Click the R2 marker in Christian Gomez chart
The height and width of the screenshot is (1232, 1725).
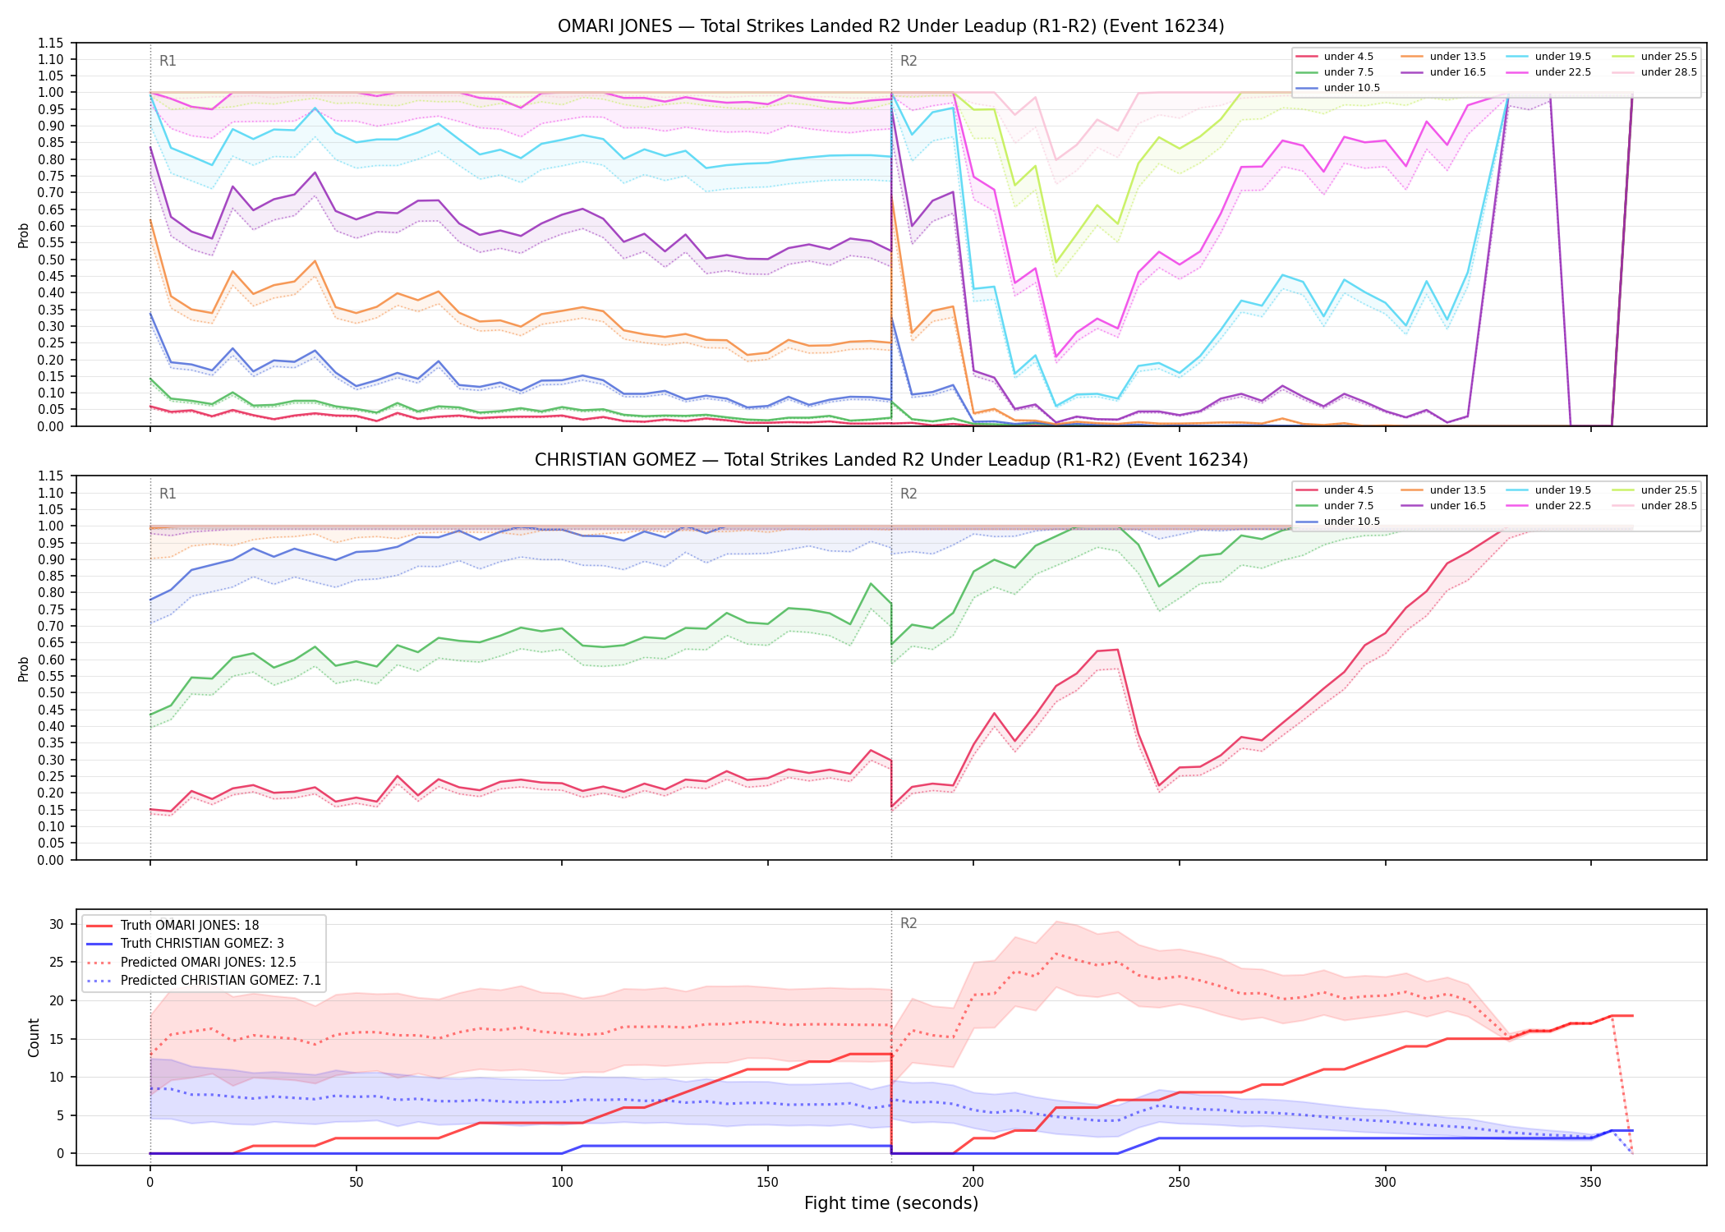(x=908, y=494)
